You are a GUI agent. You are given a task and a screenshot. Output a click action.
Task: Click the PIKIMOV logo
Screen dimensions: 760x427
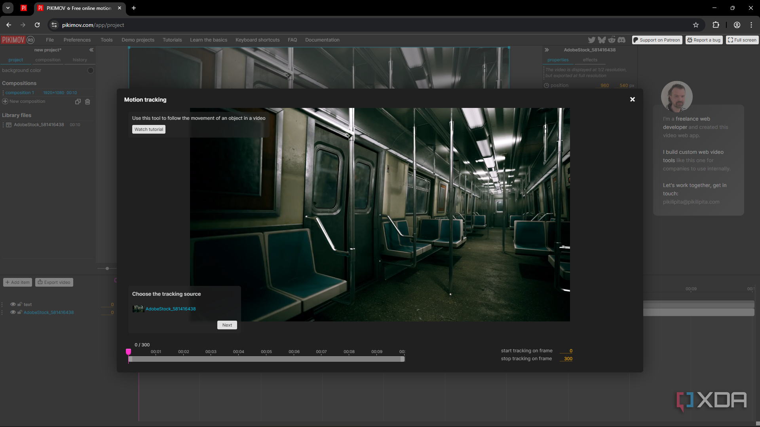pos(13,40)
